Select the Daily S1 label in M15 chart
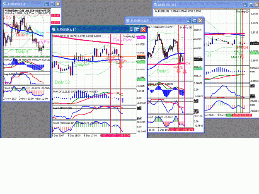259x194 pixels. pyautogui.click(x=82, y=65)
